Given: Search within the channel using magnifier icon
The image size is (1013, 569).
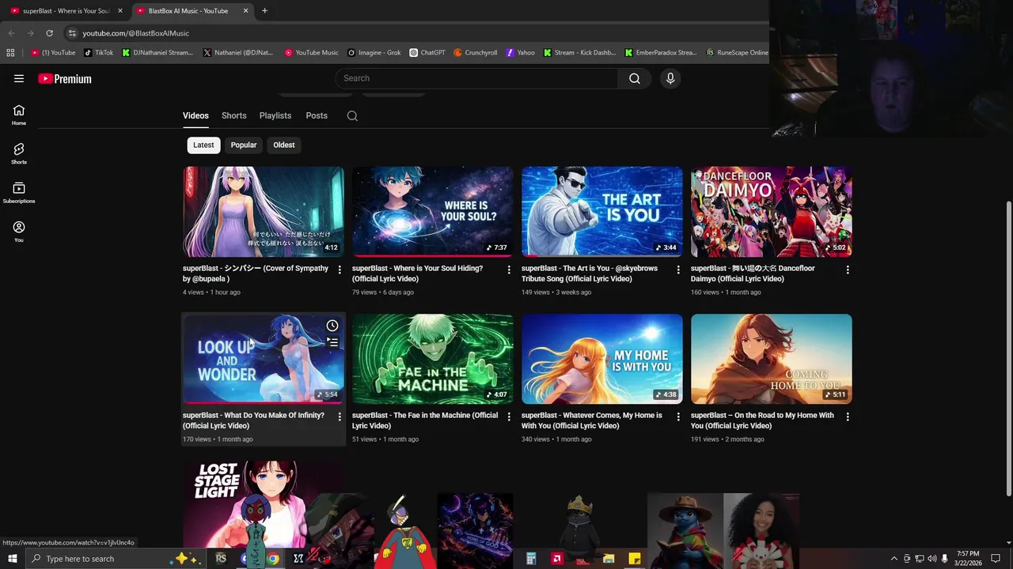Looking at the screenshot, I should coord(352,116).
